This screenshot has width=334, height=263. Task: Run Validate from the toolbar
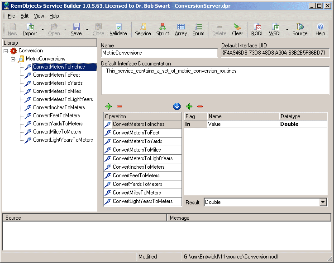coord(118,29)
